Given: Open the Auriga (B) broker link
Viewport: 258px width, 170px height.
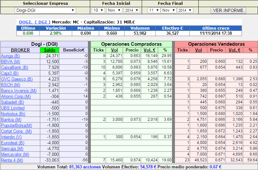Looking at the screenshot, I should [10, 56].
